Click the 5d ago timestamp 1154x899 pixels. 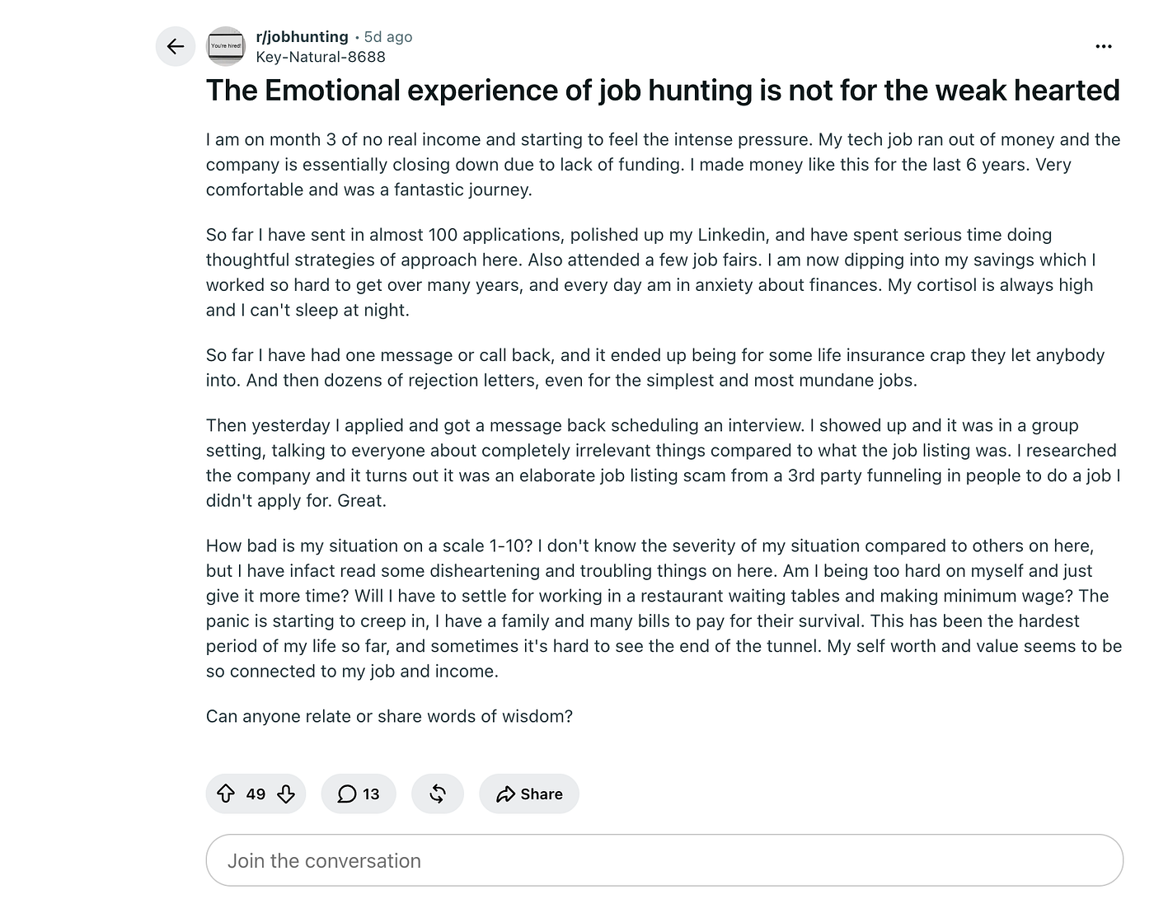click(x=388, y=37)
